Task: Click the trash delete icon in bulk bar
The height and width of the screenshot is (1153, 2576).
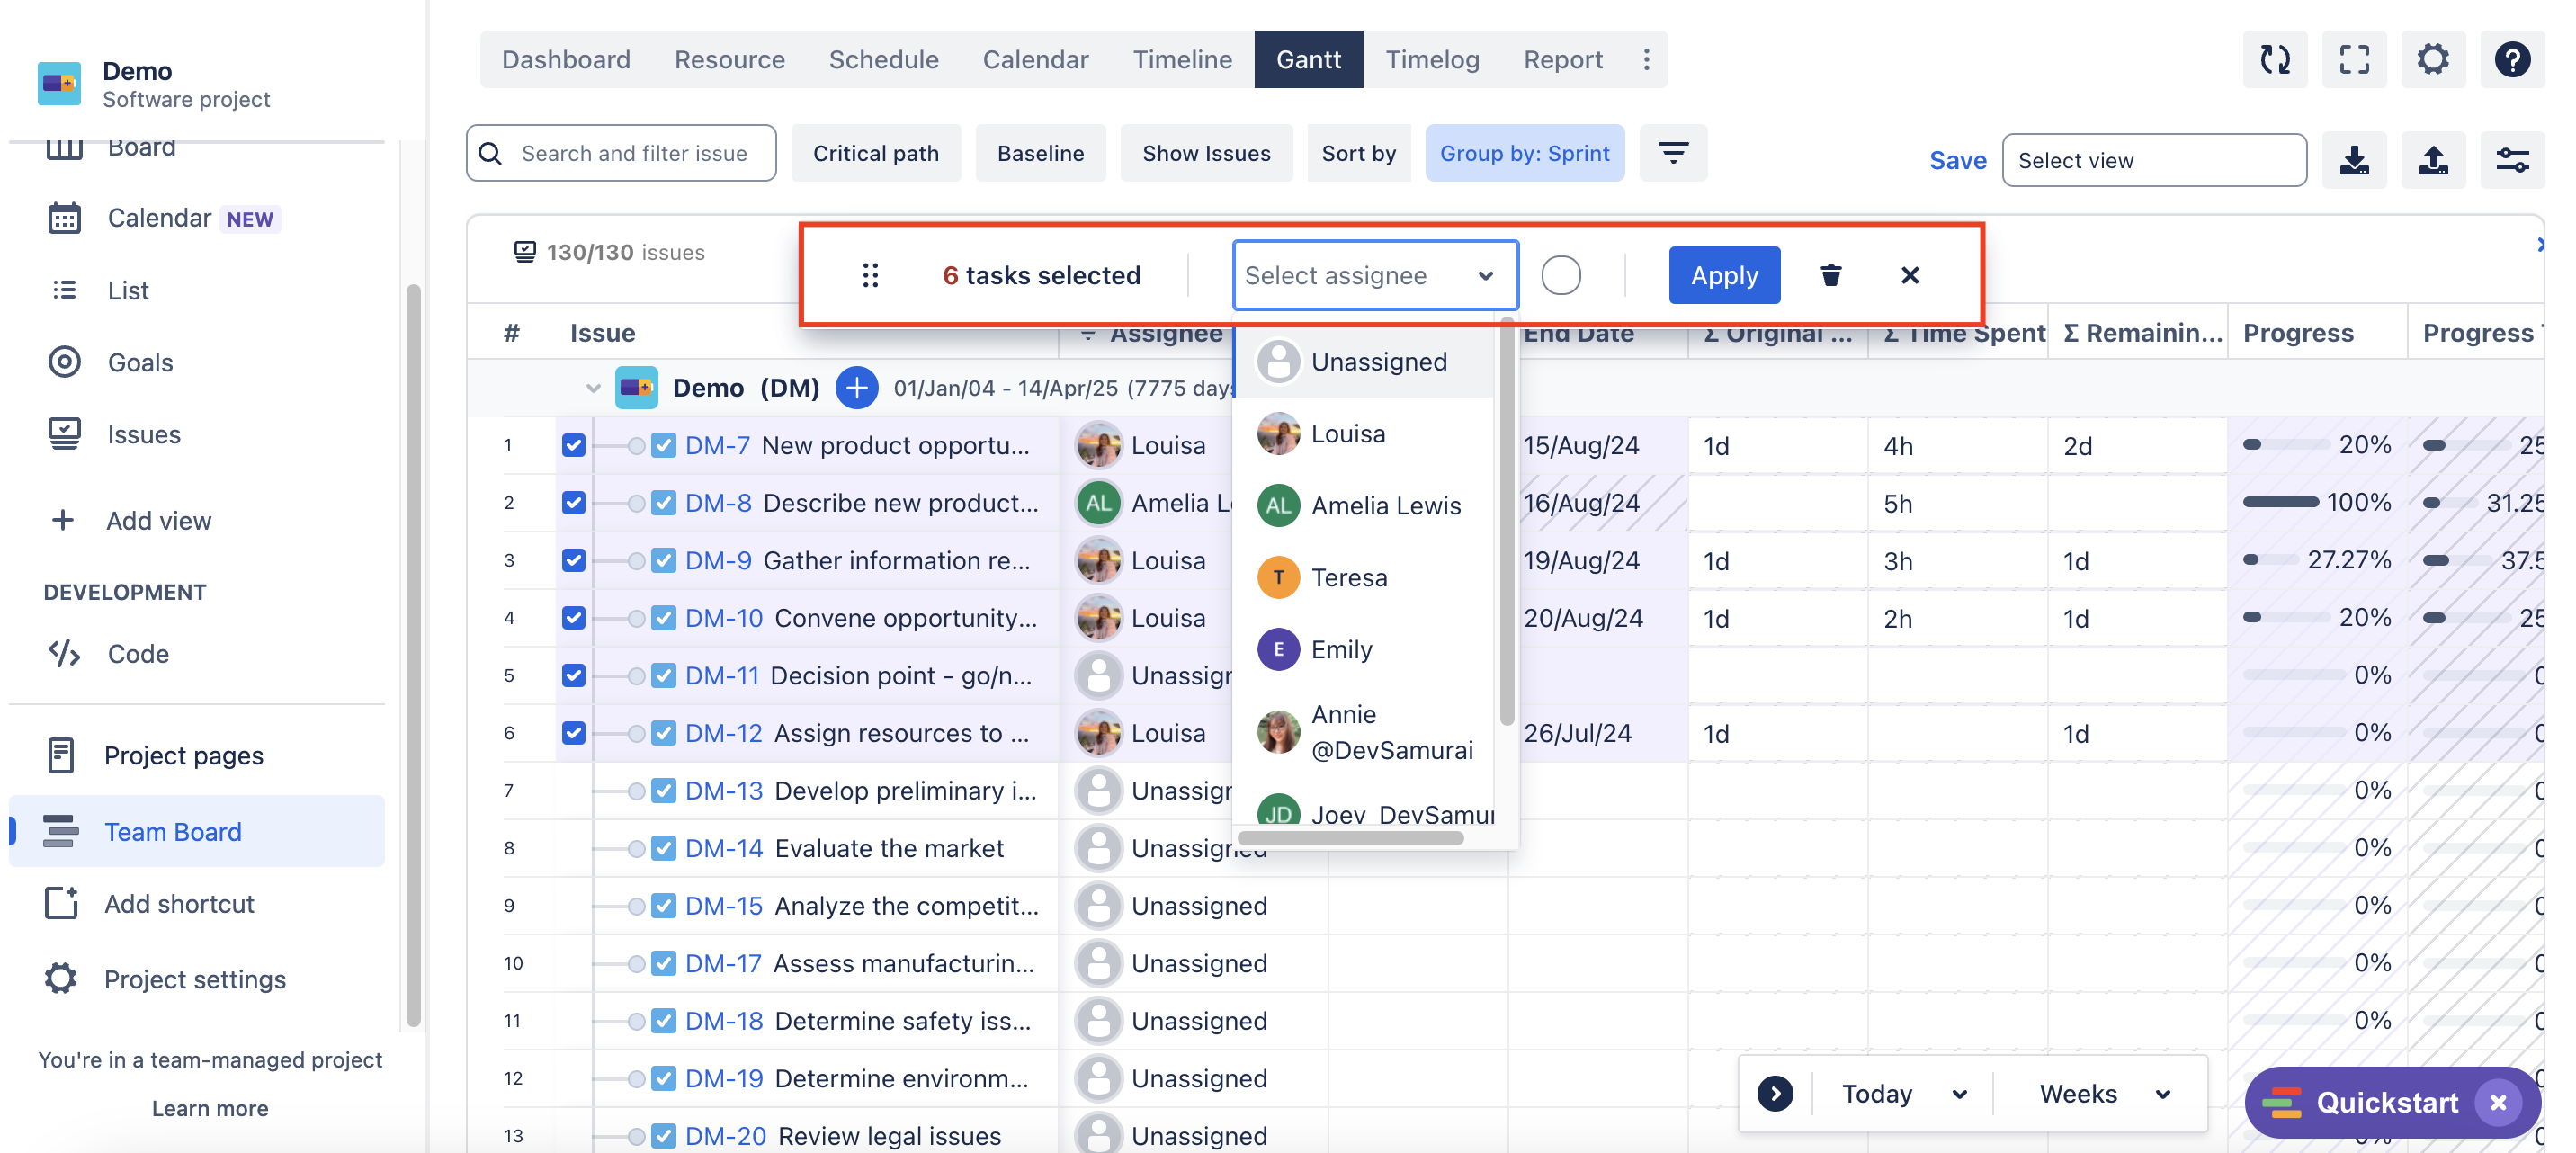Action: click(1830, 275)
